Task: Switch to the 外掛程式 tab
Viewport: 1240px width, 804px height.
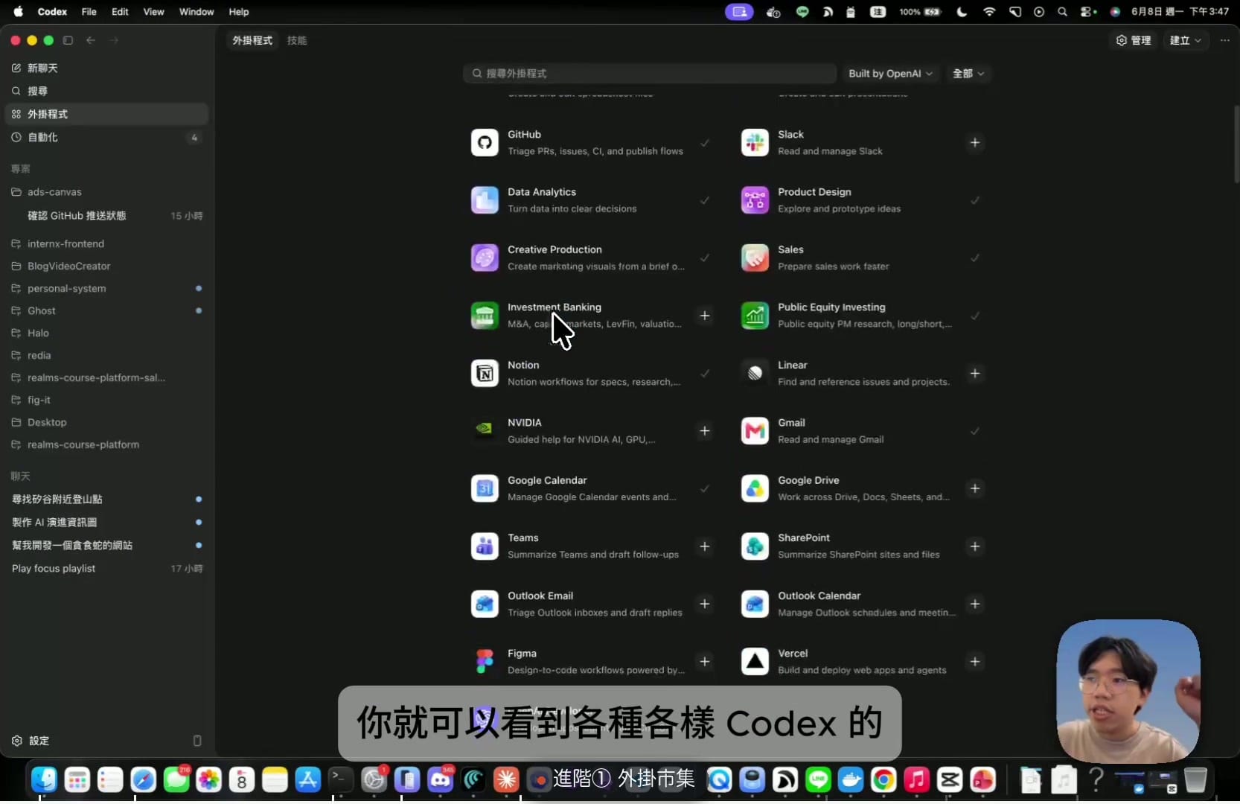Action: point(252,40)
